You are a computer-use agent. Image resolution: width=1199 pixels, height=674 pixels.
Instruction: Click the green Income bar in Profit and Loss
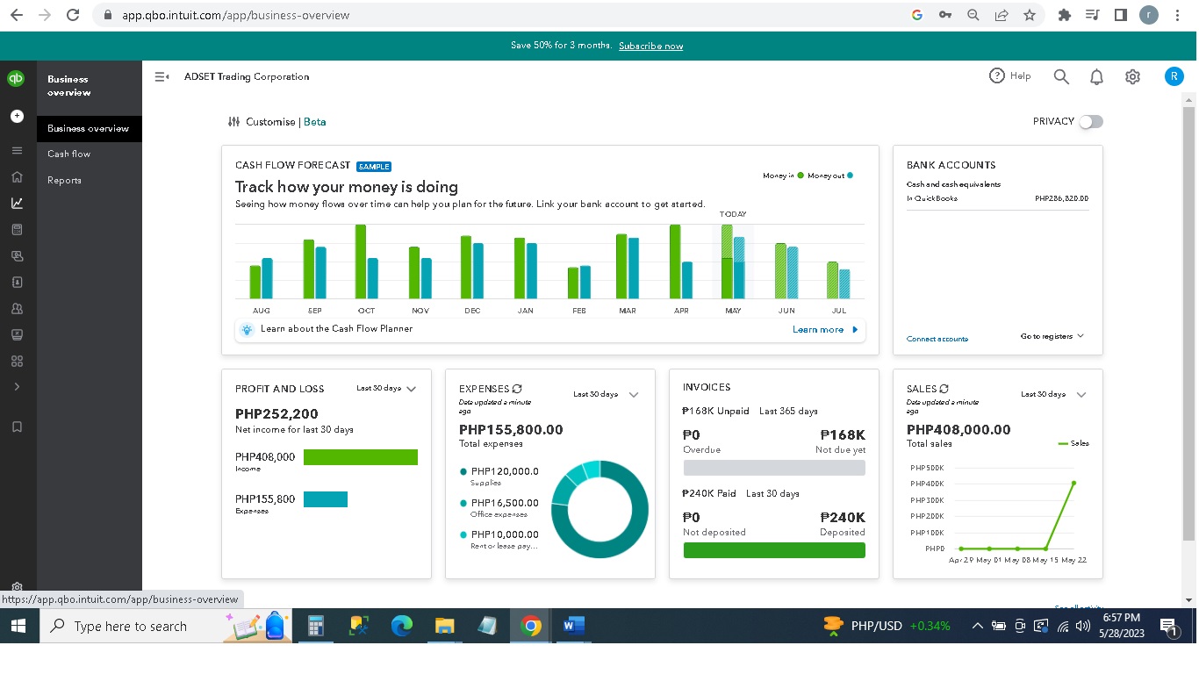pos(361,457)
